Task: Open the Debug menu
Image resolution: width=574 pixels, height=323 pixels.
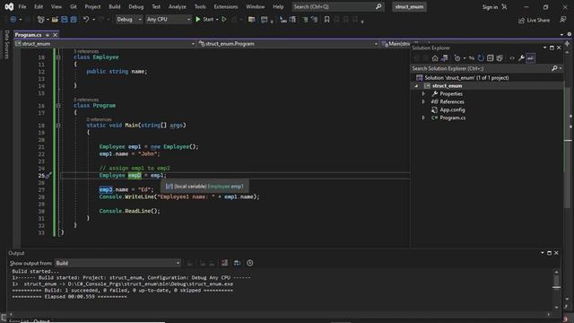Action: 135,6
